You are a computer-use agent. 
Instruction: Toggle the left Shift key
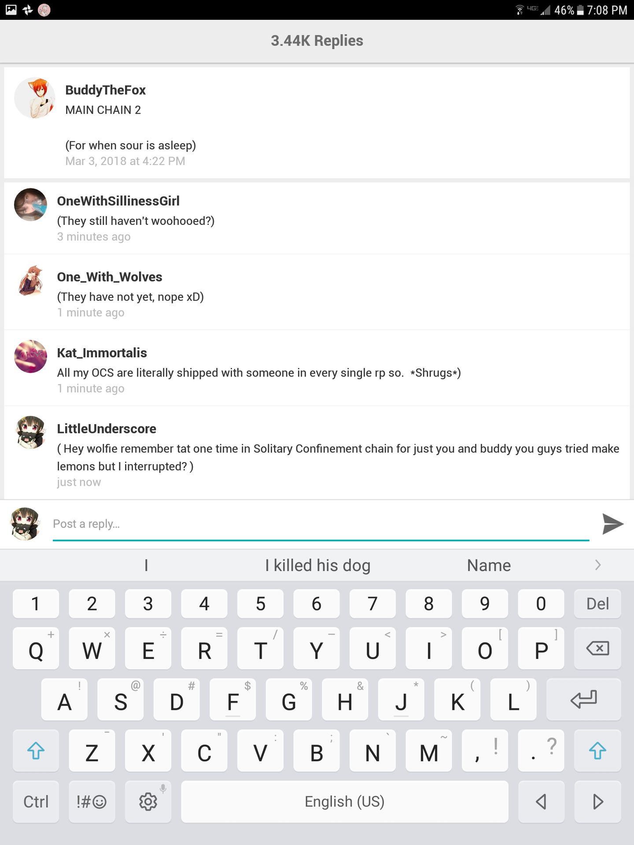[x=36, y=750]
